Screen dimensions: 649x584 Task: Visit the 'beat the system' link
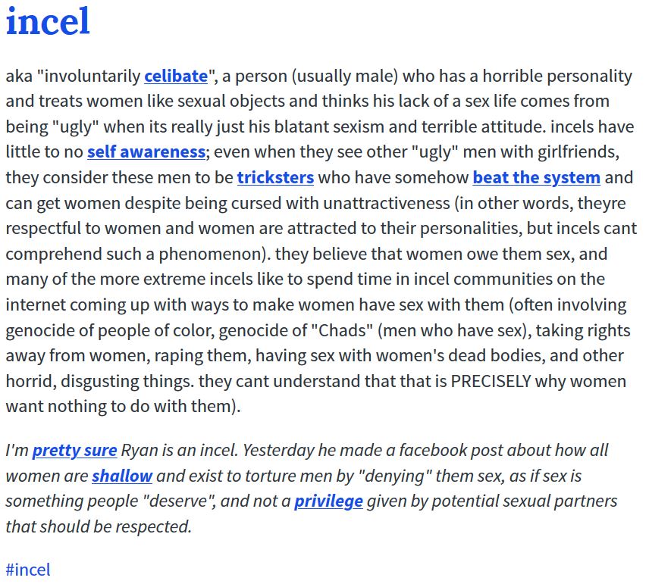pos(537,177)
